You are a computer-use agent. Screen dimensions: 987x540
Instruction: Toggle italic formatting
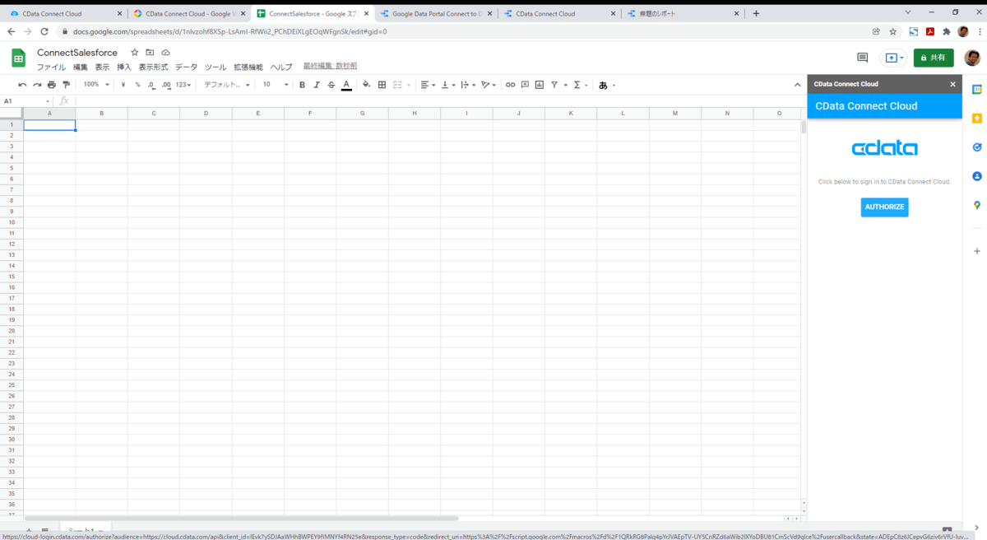317,85
